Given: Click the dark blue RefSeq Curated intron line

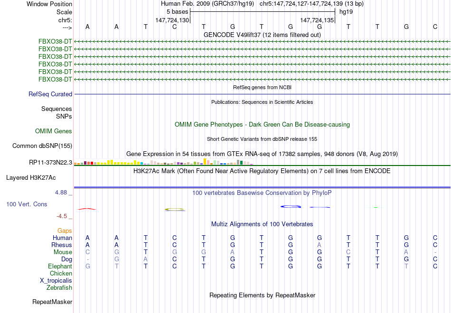Looking at the screenshot, I should click(263, 94).
